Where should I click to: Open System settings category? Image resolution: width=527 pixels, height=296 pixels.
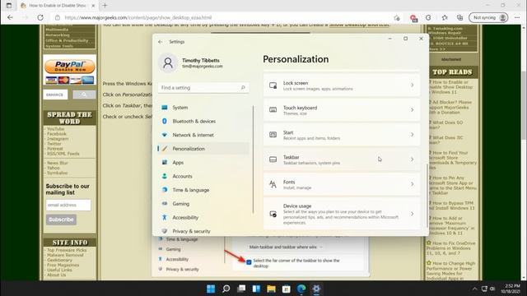coord(203,108)
